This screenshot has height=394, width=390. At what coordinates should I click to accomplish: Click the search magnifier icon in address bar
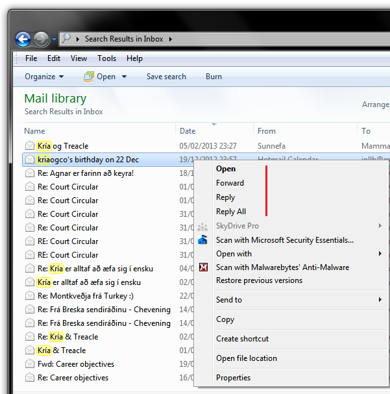point(66,38)
